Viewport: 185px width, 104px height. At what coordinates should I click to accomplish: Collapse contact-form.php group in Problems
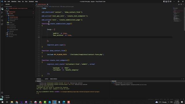[112, 83]
